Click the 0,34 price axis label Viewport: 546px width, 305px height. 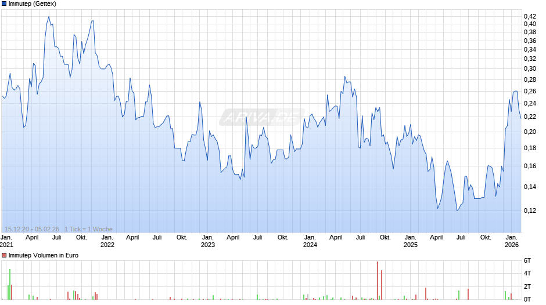point(530,50)
